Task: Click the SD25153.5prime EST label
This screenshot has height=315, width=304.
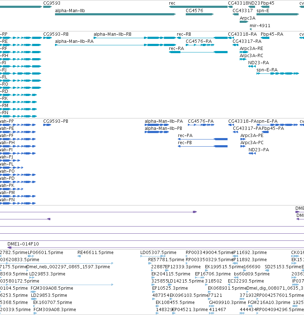Action: (x=283, y=267)
